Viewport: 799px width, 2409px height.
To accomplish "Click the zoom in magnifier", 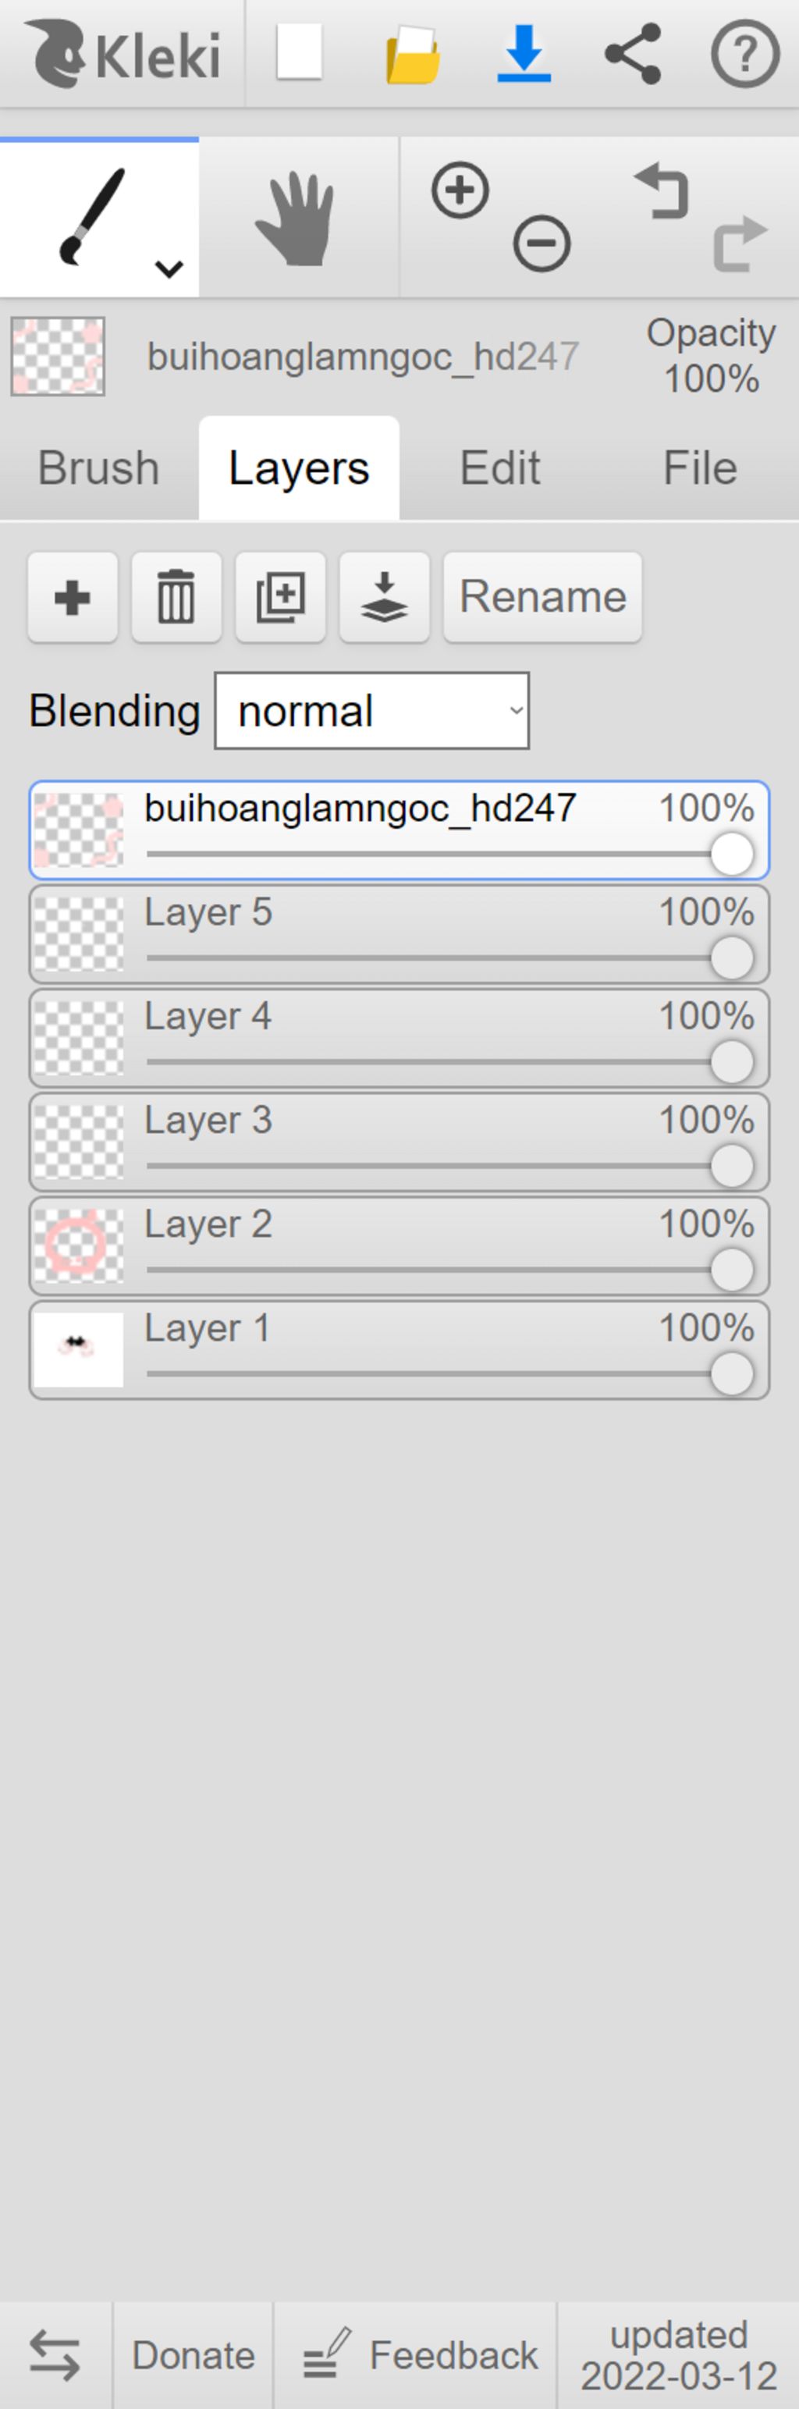I will point(460,190).
